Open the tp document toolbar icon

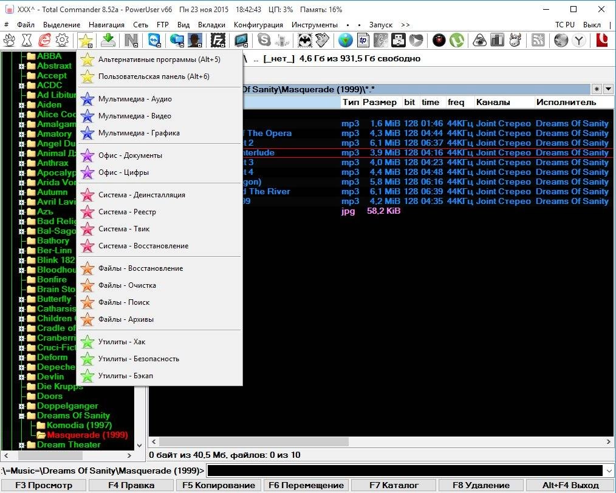click(363, 40)
